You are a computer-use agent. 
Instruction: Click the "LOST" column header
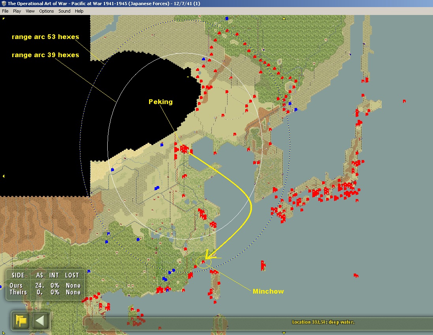click(x=72, y=275)
